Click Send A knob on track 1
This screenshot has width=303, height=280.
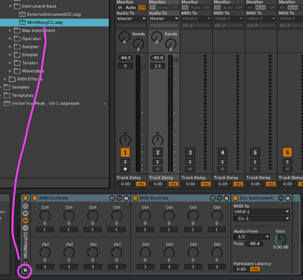[x=125, y=37]
